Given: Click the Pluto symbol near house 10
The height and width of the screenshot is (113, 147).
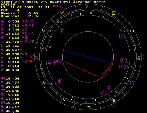Looking at the screenshot, I should point(61,30).
